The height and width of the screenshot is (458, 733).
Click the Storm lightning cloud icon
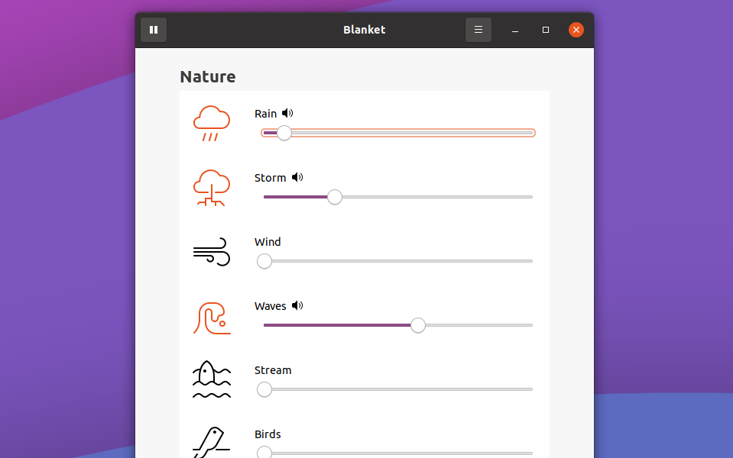click(211, 188)
